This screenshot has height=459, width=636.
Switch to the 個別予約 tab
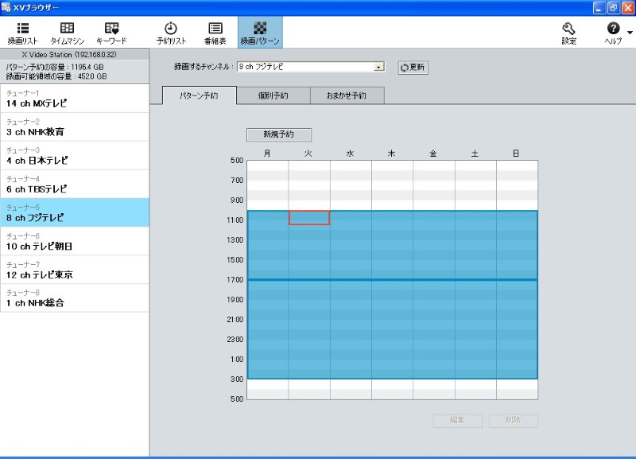(x=273, y=95)
